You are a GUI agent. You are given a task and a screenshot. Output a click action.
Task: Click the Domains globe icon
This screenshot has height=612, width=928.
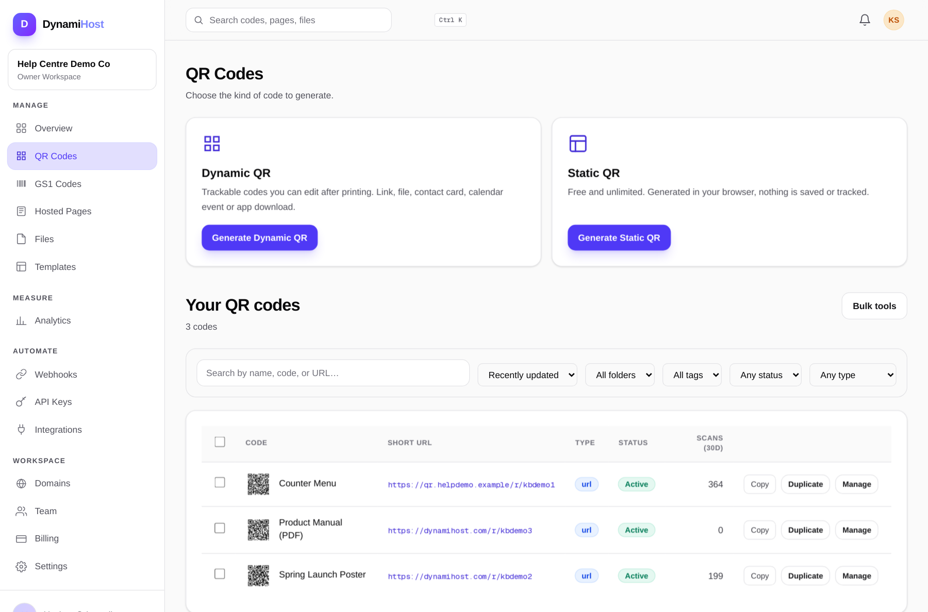21,483
